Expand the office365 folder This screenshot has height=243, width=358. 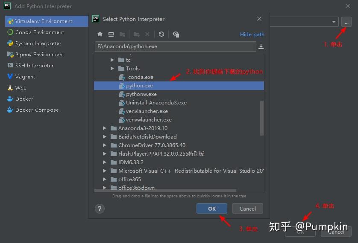(104, 179)
